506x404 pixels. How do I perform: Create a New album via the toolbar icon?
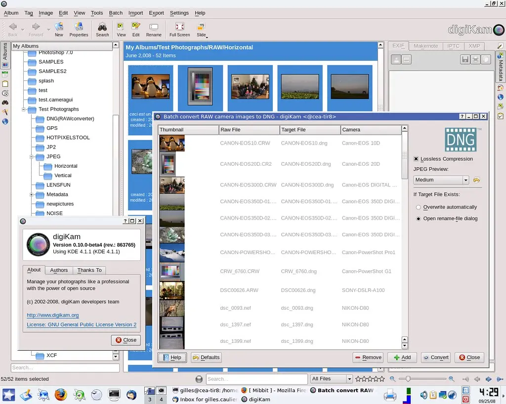click(x=59, y=29)
